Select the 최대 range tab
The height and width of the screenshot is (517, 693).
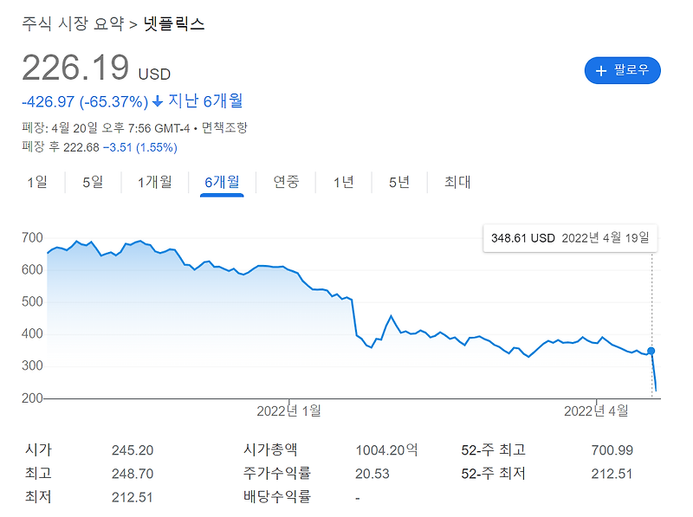click(457, 182)
